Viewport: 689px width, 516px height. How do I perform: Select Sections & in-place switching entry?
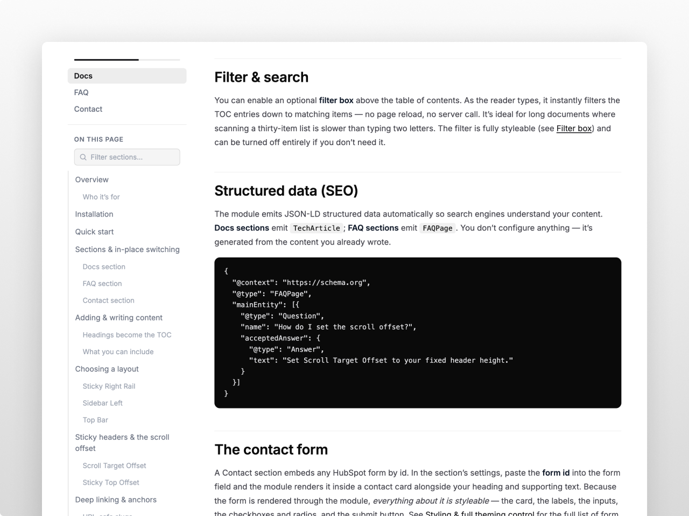127,249
